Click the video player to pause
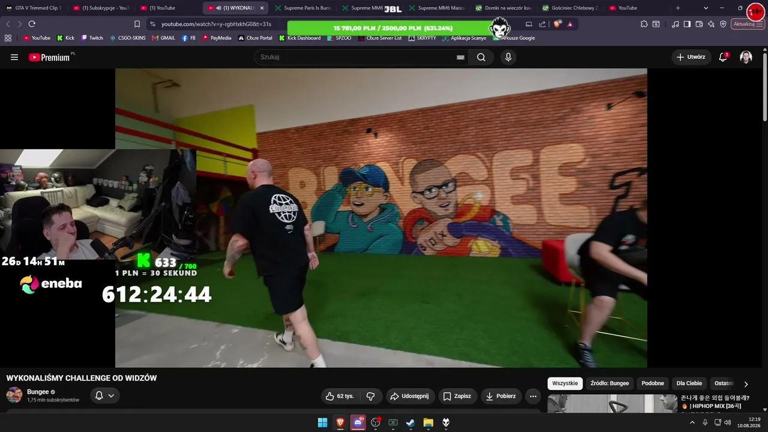The height and width of the screenshot is (432, 768). click(x=381, y=217)
